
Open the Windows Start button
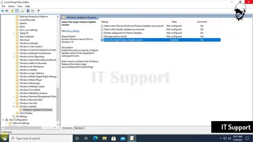(4, 138)
